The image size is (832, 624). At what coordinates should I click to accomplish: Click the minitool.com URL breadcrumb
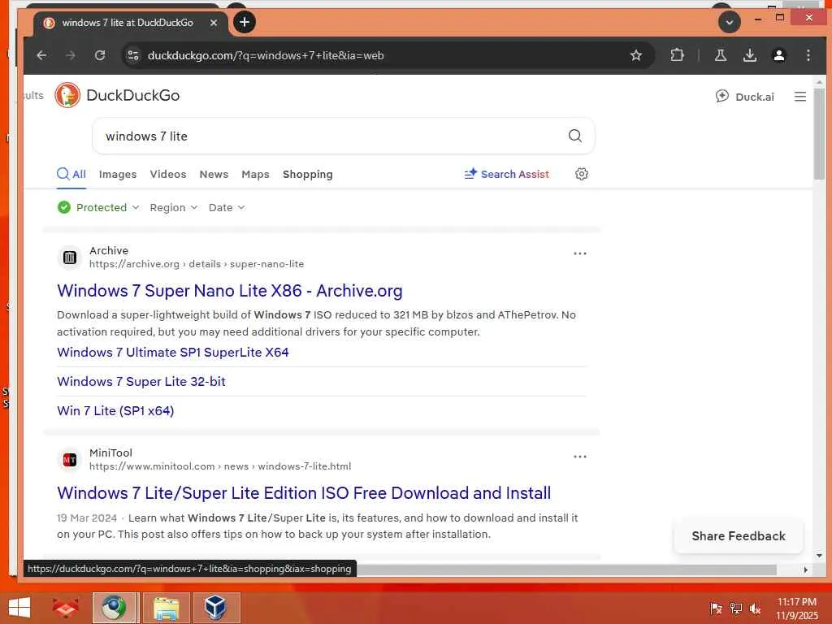pyautogui.click(x=220, y=466)
